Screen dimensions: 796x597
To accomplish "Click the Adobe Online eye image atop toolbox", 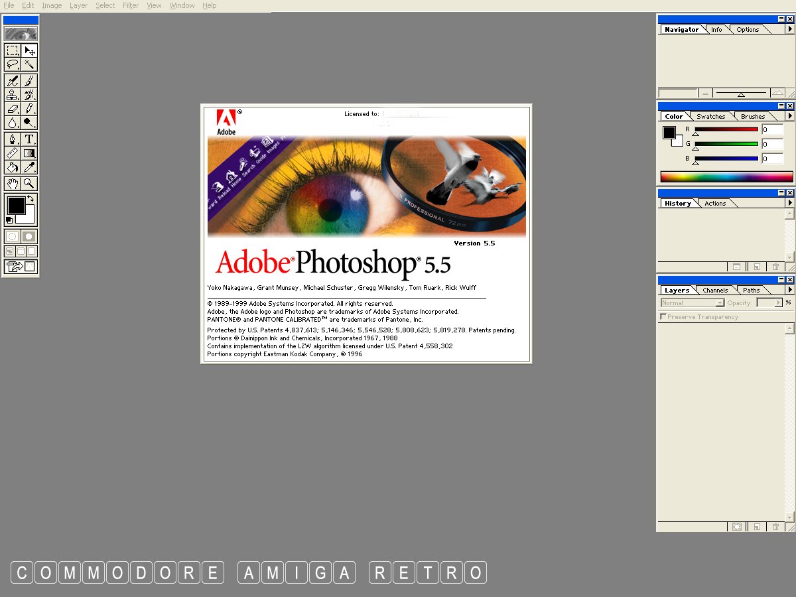I will 21,34.
